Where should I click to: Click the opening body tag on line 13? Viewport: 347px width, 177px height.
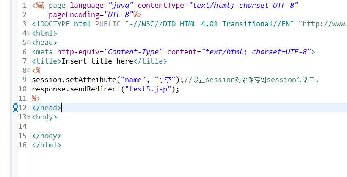[44, 117]
